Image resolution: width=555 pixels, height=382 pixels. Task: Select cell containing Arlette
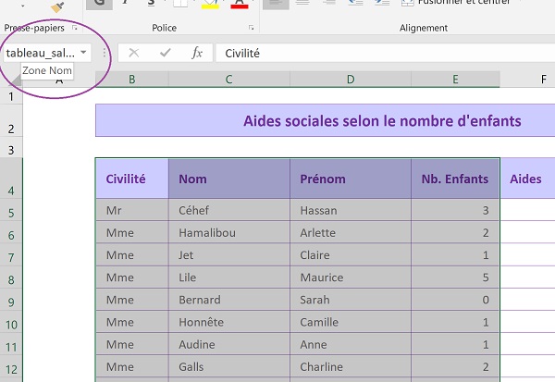tap(351, 232)
